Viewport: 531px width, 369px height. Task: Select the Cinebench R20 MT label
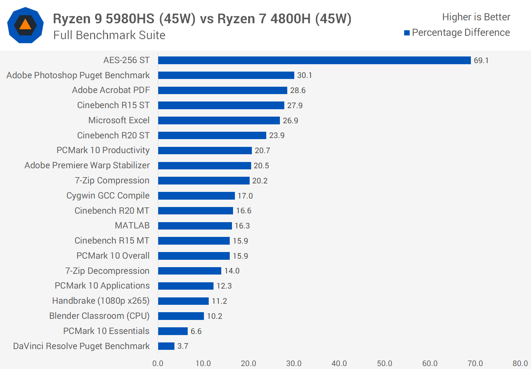[x=112, y=211]
